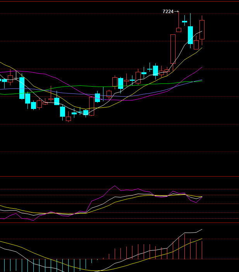Screen dimensions: 239x272
Task: Click the small red candle under the 7224 arrow
Action: [x=179, y=30]
